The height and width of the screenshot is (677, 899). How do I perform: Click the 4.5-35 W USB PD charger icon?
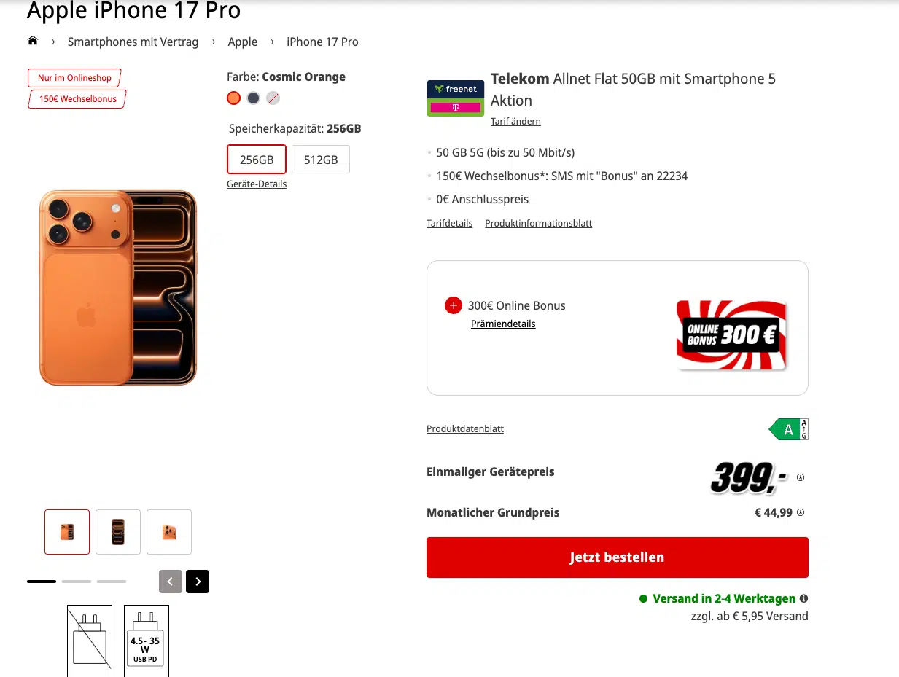tap(147, 641)
